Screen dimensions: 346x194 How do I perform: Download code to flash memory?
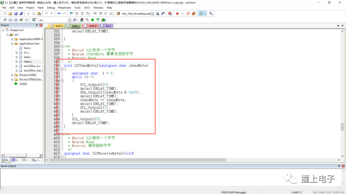tap(33, 20)
